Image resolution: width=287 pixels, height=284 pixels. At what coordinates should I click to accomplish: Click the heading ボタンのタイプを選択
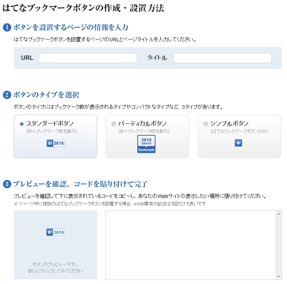click(46, 95)
